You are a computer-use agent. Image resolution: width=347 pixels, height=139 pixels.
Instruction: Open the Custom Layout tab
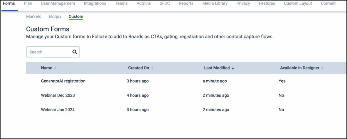click(x=298, y=3)
